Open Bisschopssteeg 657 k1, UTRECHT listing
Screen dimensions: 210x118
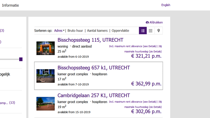tap(94, 68)
